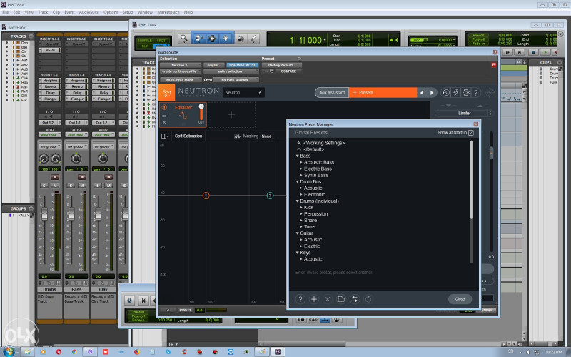This screenshot has width=571, height=357.
Task: Solo the Drums channel in Mix window
Action: 44,186
